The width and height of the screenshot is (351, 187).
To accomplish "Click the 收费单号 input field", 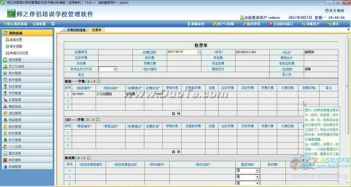I will pyautogui.click(x=115, y=52).
